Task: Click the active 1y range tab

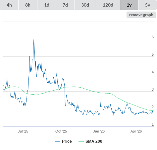Action: pos(129,5)
